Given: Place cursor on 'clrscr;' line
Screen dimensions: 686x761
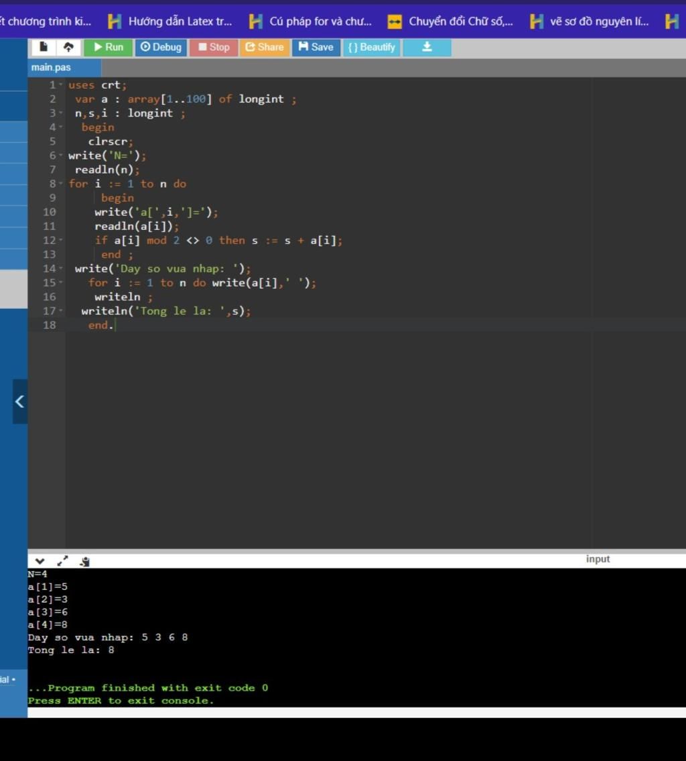Looking at the screenshot, I should (111, 141).
